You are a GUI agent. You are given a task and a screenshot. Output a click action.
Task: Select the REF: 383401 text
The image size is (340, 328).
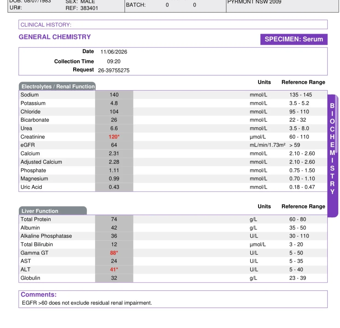pos(82,8)
